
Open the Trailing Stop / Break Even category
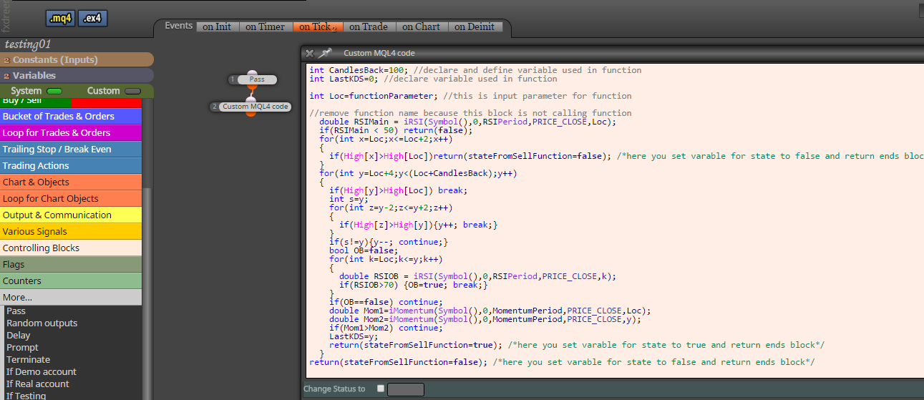[x=71, y=149]
